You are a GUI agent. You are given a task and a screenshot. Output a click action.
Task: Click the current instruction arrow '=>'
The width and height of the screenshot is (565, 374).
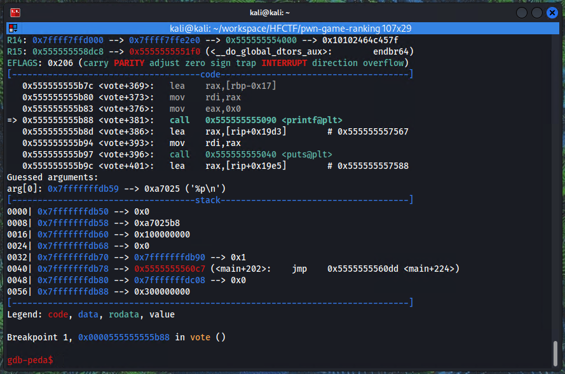12,120
